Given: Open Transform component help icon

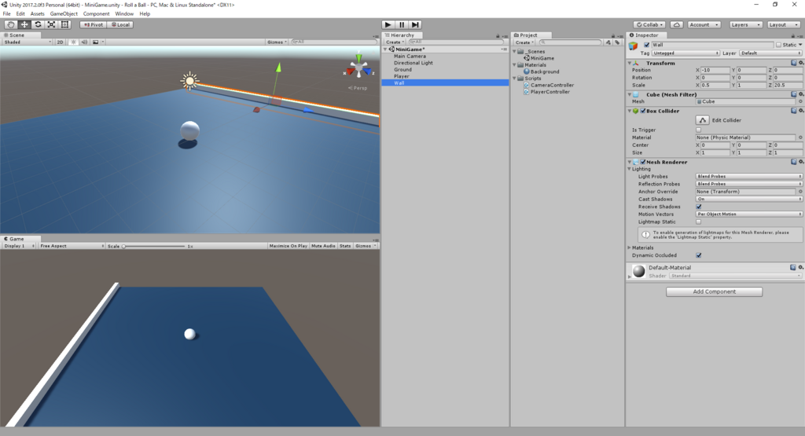Looking at the screenshot, I should [x=794, y=63].
